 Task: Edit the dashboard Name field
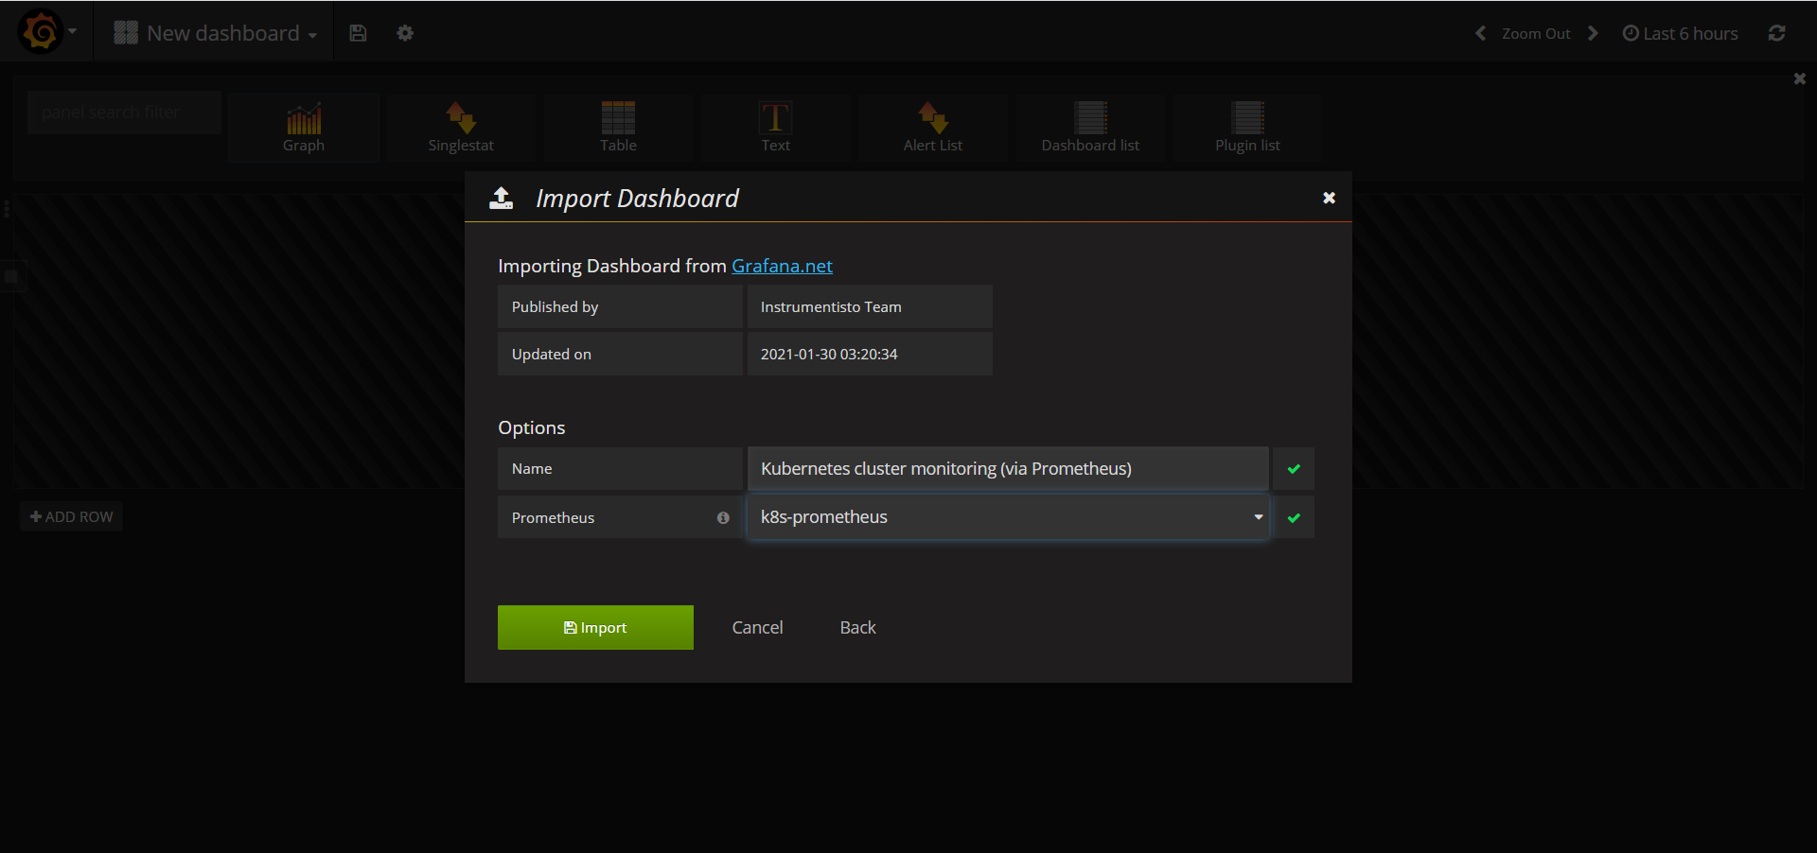1008,469
